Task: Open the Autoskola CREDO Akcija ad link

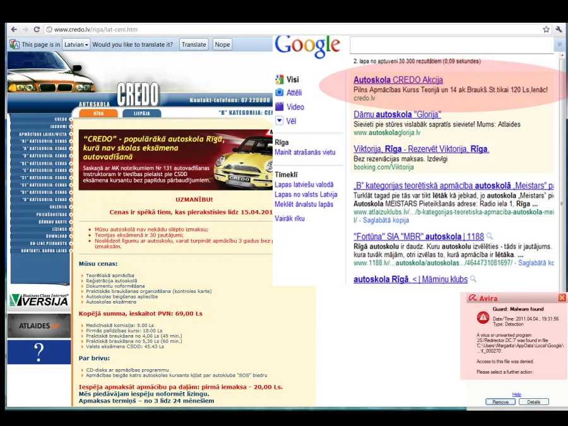Action: [398, 80]
